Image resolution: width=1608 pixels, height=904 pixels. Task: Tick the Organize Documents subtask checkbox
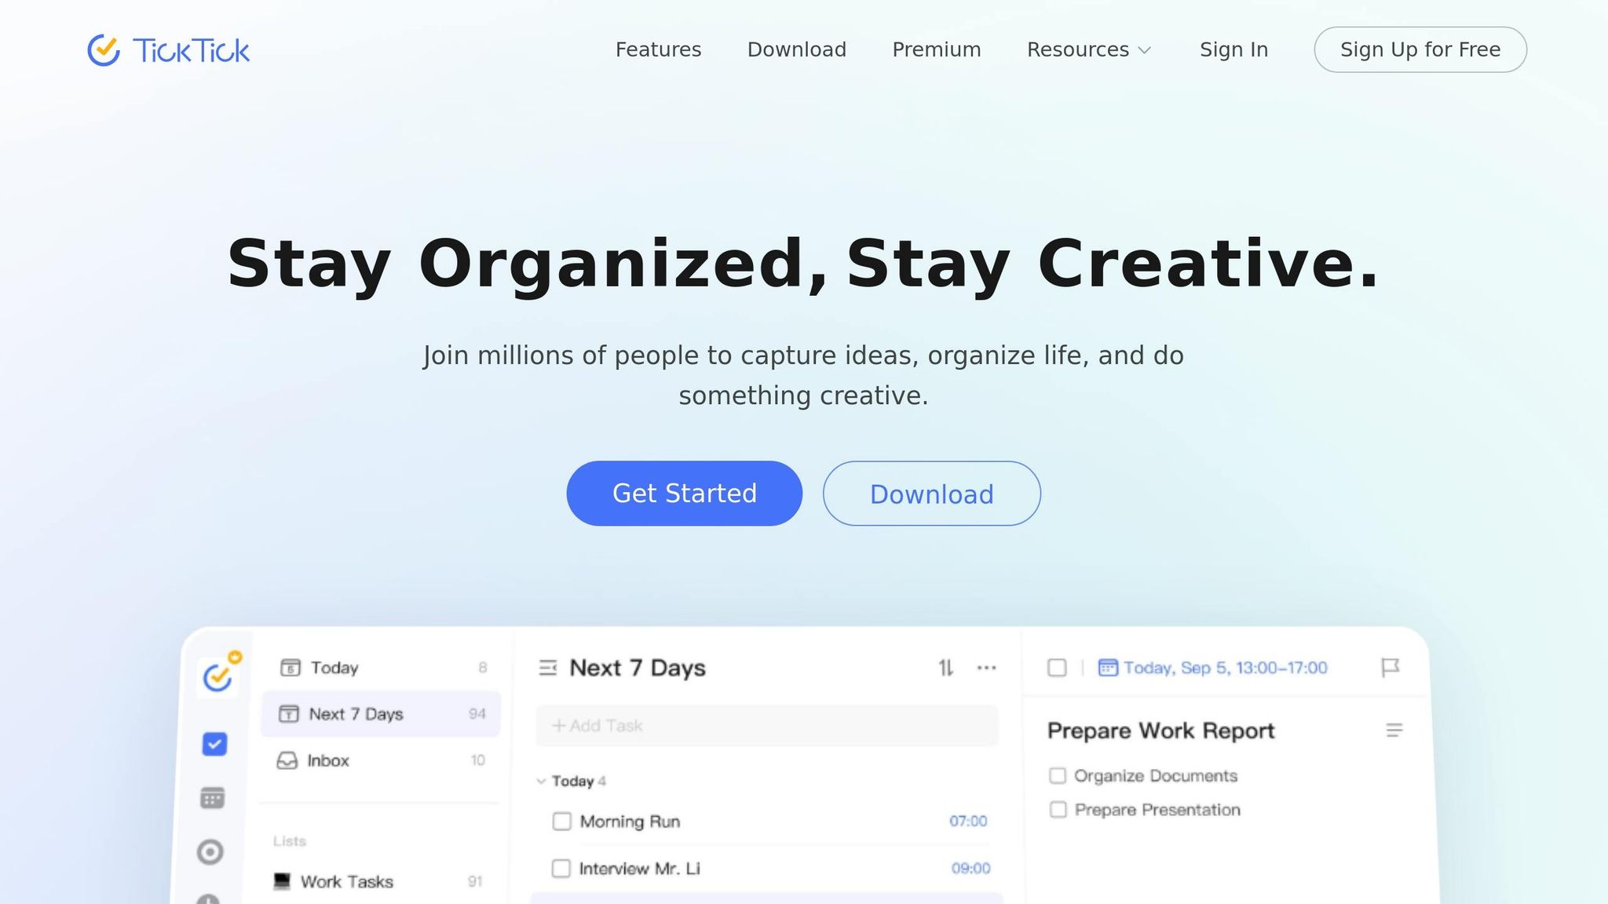coord(1058,776)
